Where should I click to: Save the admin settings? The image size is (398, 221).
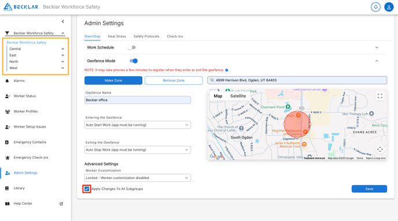(369, 189)
